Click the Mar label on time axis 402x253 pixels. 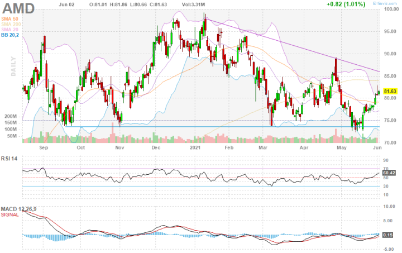(x=263, y=147)
